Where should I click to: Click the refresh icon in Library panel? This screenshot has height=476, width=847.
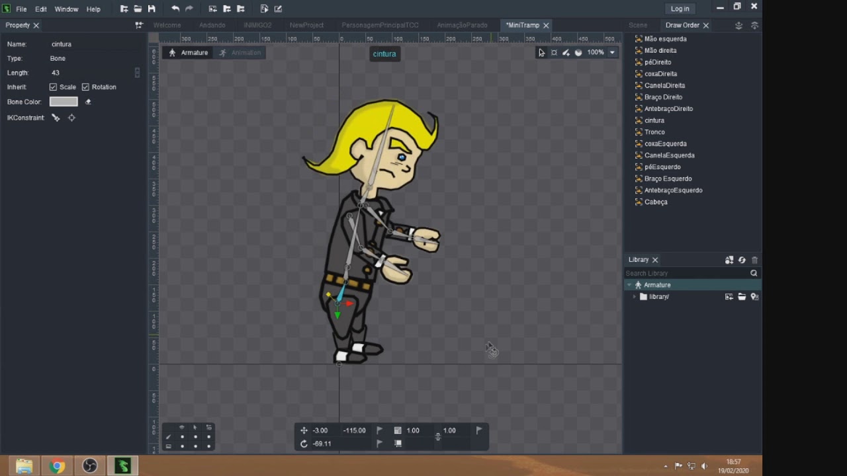742,260
